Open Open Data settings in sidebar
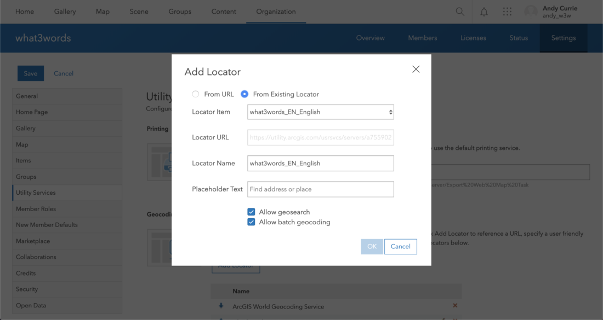The width and height of the screenshot is (603, 320). (67, 305)
